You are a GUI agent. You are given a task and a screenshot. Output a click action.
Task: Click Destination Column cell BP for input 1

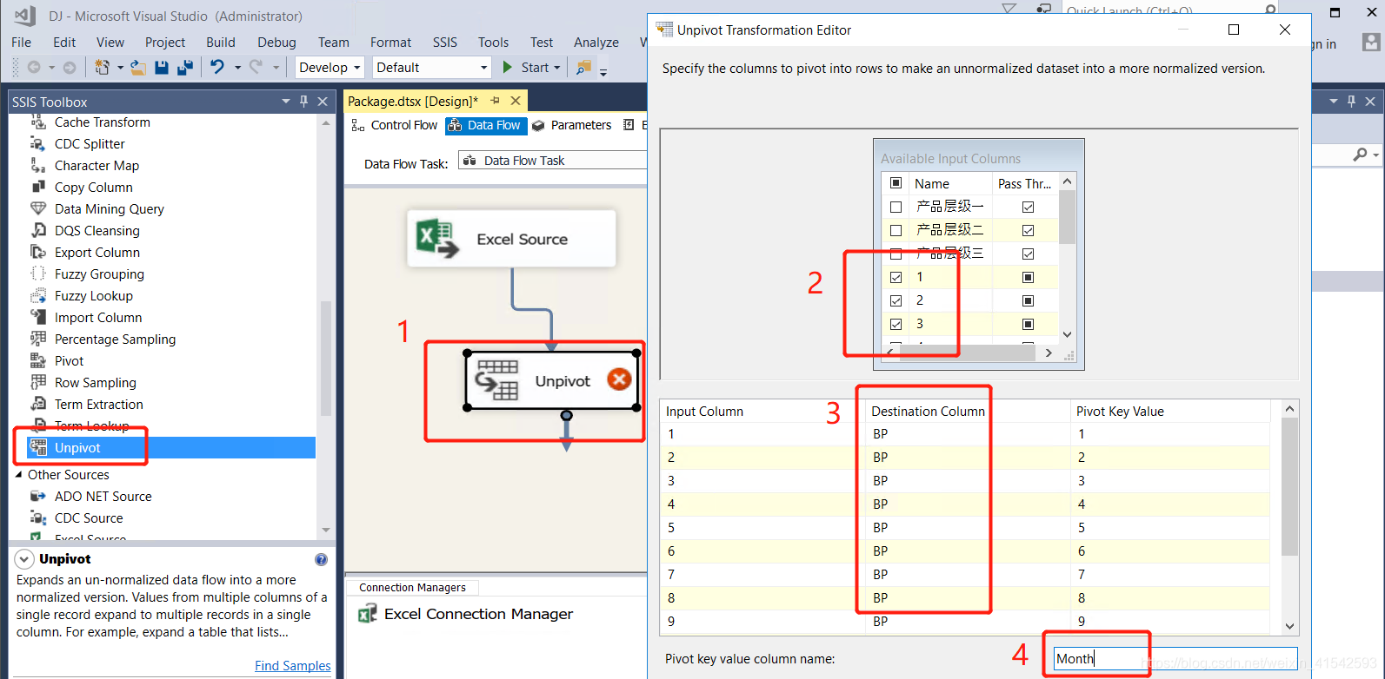tap(968, 434)
